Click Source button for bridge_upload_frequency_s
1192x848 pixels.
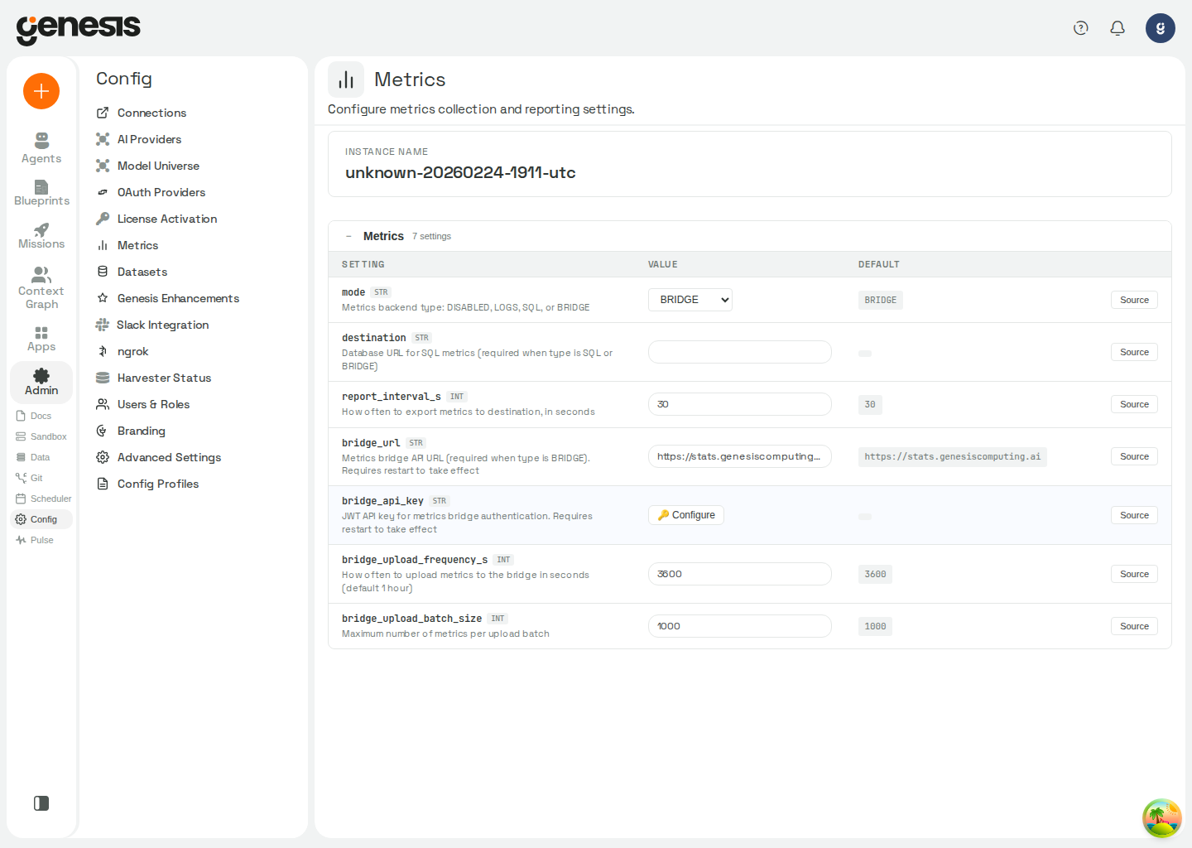click(1134, 574)
